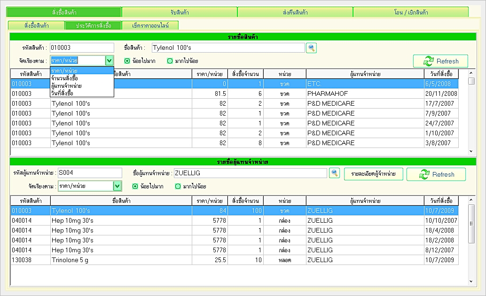Click the supplier table scrollbar thumb
Viewport: 486px width, 296px height.
pos(471,224)
